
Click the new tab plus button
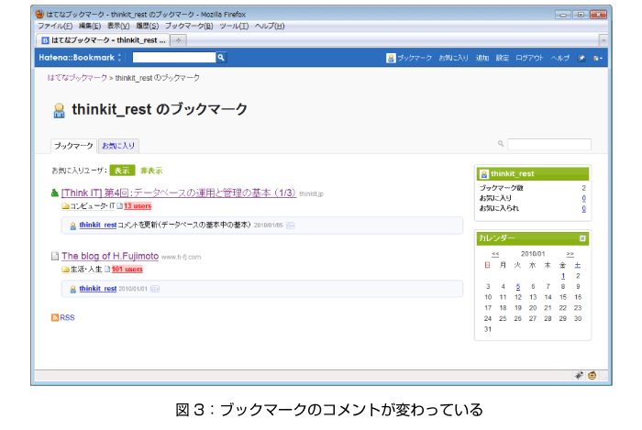[178, 40]
